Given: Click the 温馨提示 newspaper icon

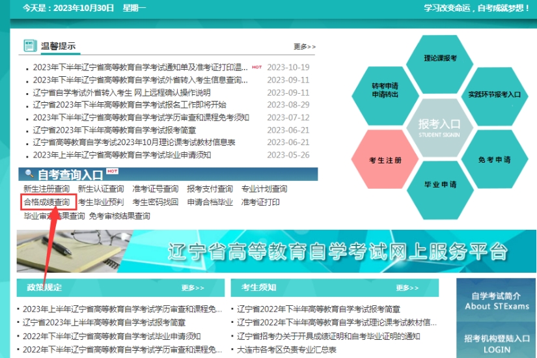Looking at the screenshot, I should (30, 46).
